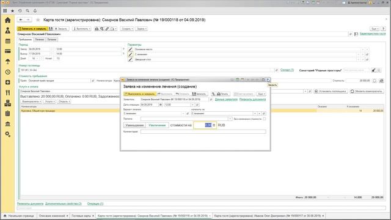Open History clock icon in top toolbar

[20, 11]
